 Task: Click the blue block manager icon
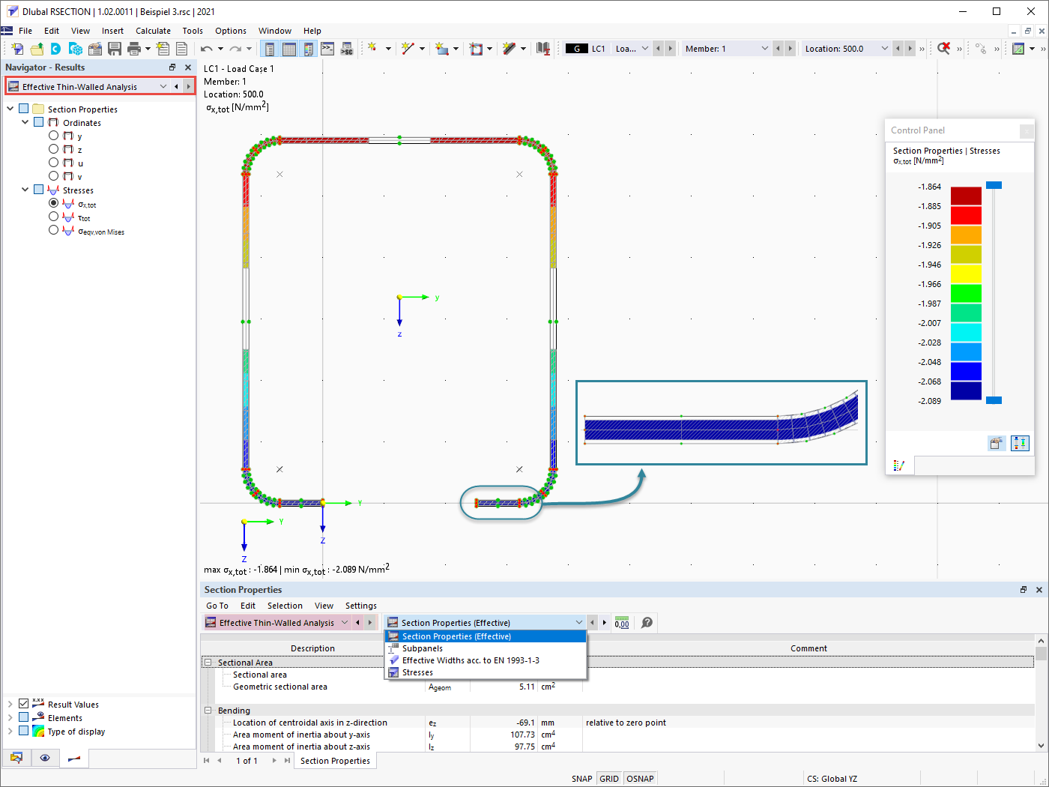tap(56, 49)
